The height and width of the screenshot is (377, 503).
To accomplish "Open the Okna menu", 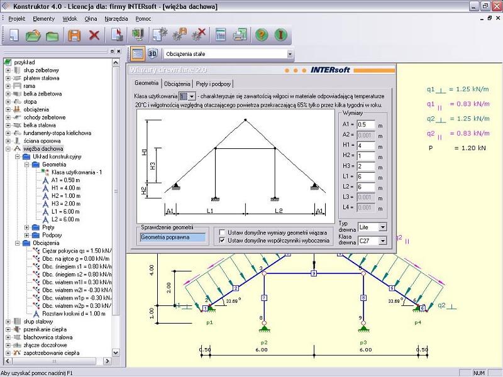I will (x=91, y=19).
